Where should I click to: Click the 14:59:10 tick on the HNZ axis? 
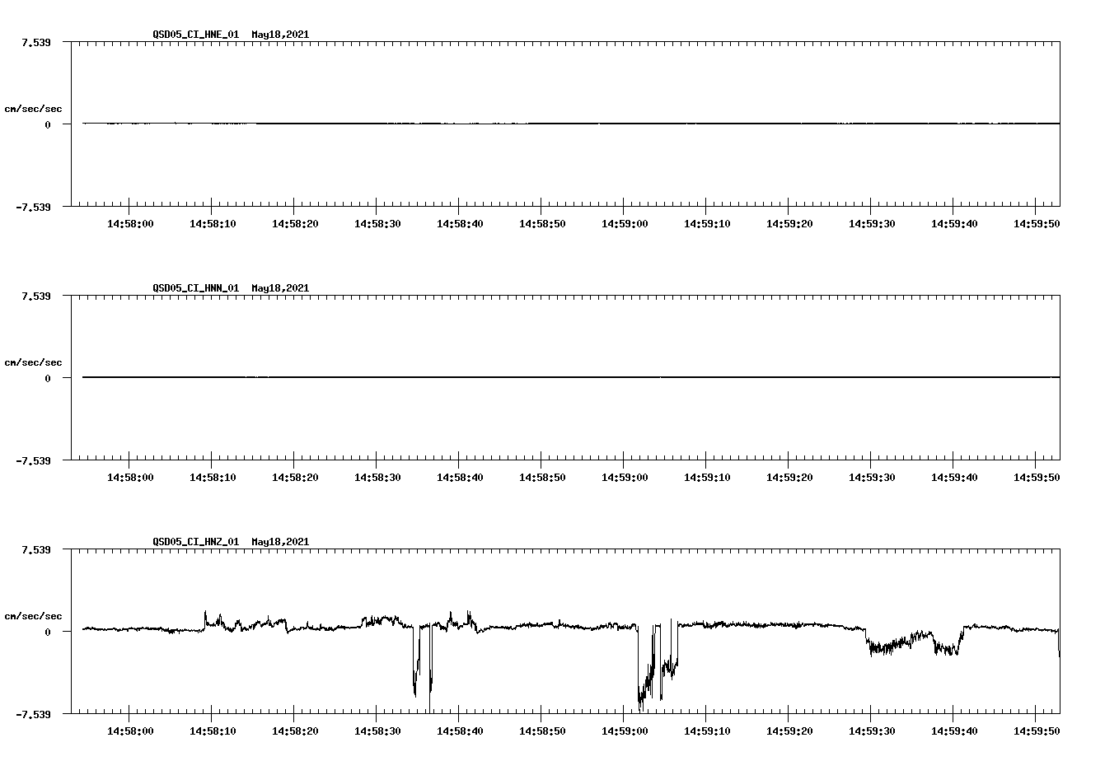coord(706,729)
